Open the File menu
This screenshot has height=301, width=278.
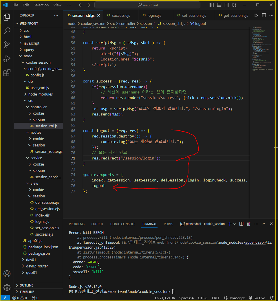tap(15, 5)
